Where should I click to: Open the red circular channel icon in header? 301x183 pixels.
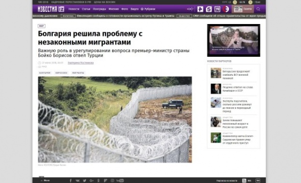pos(226,9)
